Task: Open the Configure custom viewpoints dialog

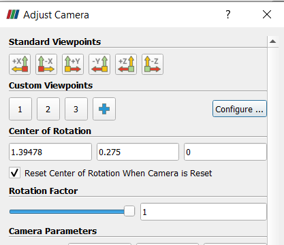Action: [x=240, y=109]
